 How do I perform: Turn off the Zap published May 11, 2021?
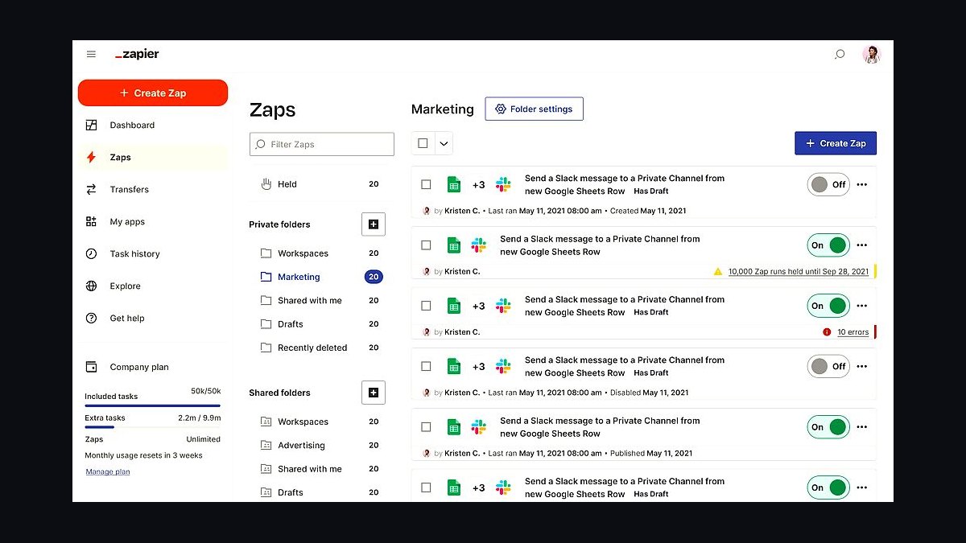[x=828, y=426]
